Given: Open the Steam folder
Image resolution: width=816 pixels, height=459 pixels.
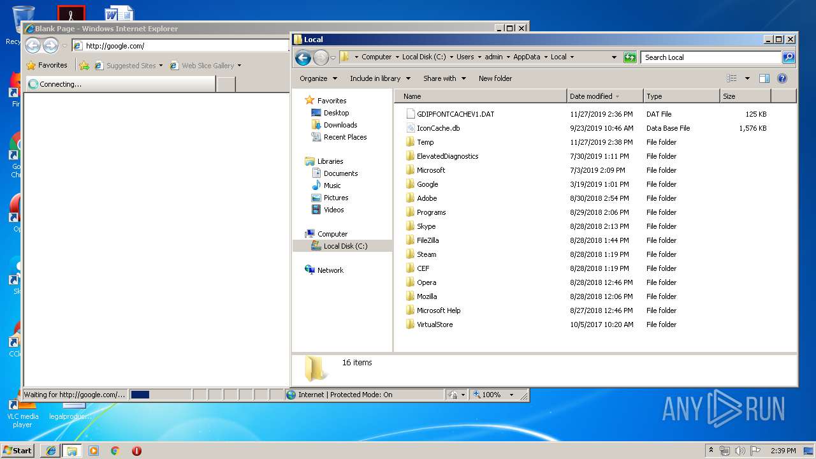Looking at the screenshot, I should click(426, 254).
